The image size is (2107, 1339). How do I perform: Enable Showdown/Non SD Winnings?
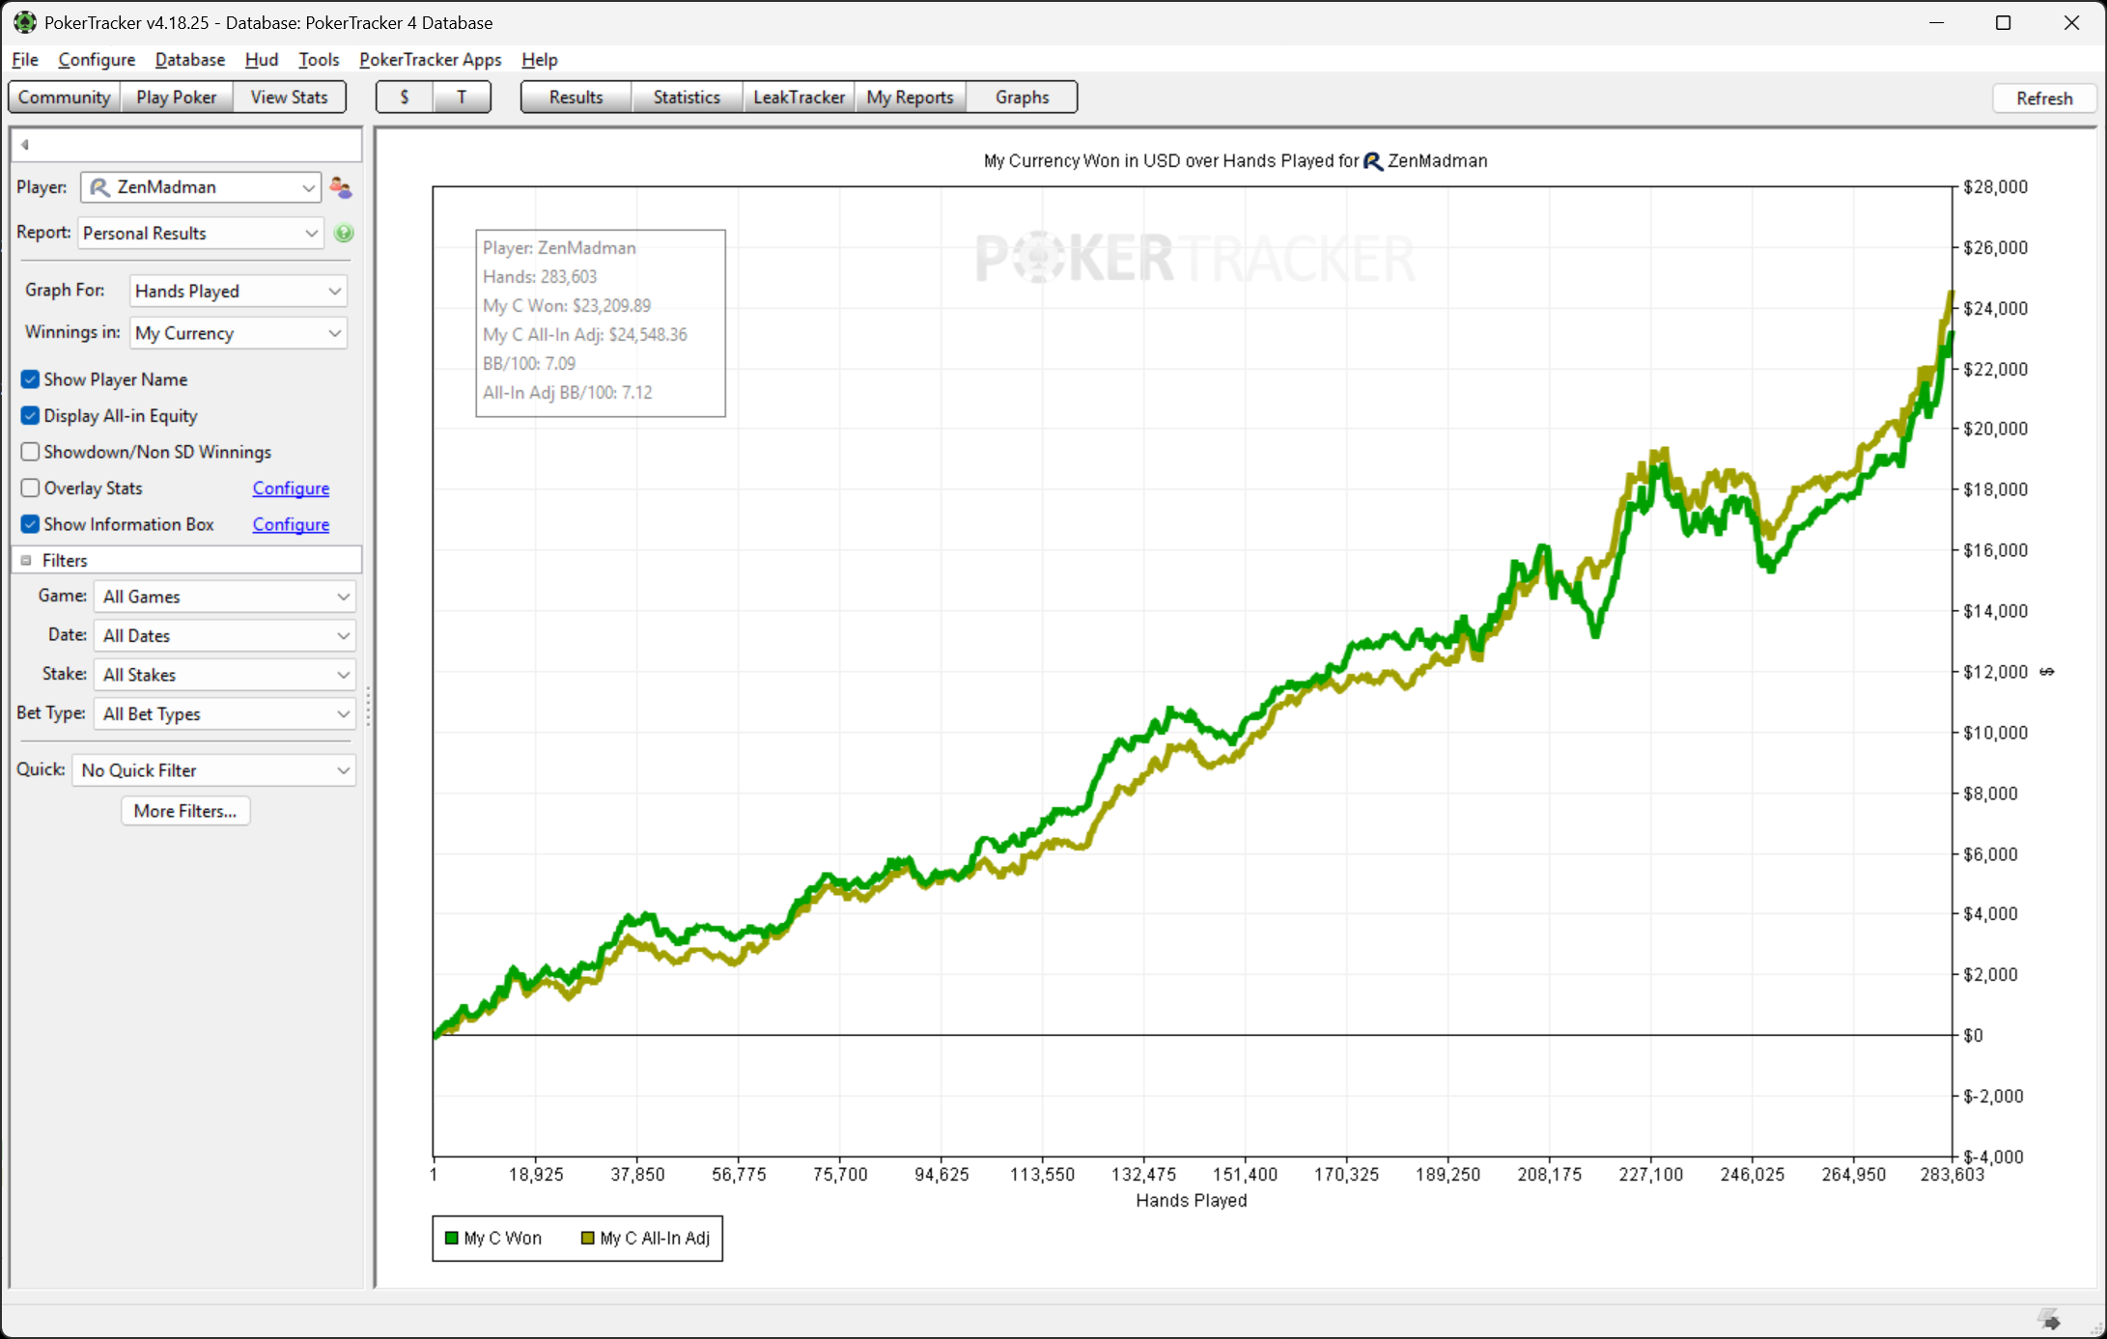tap(31, 452)
